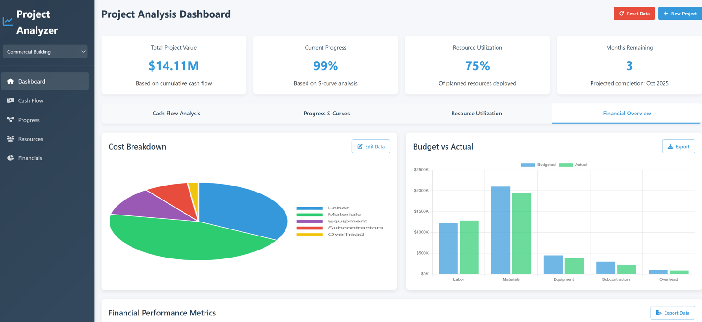Click the green Materials pie slice
Viewport: 702px width, 322px height.
click(x=187, y=241)
